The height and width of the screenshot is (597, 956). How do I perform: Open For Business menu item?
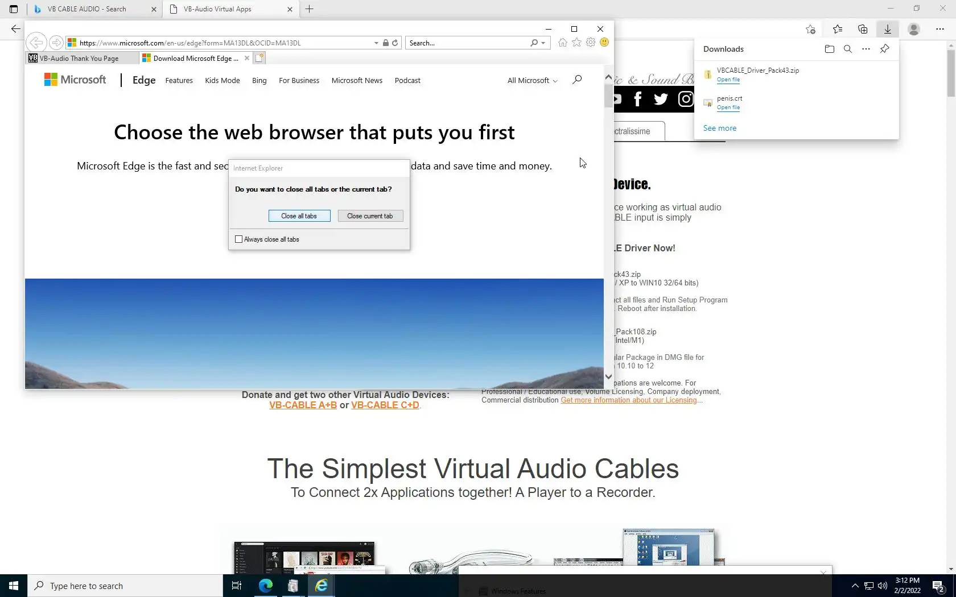299,81
